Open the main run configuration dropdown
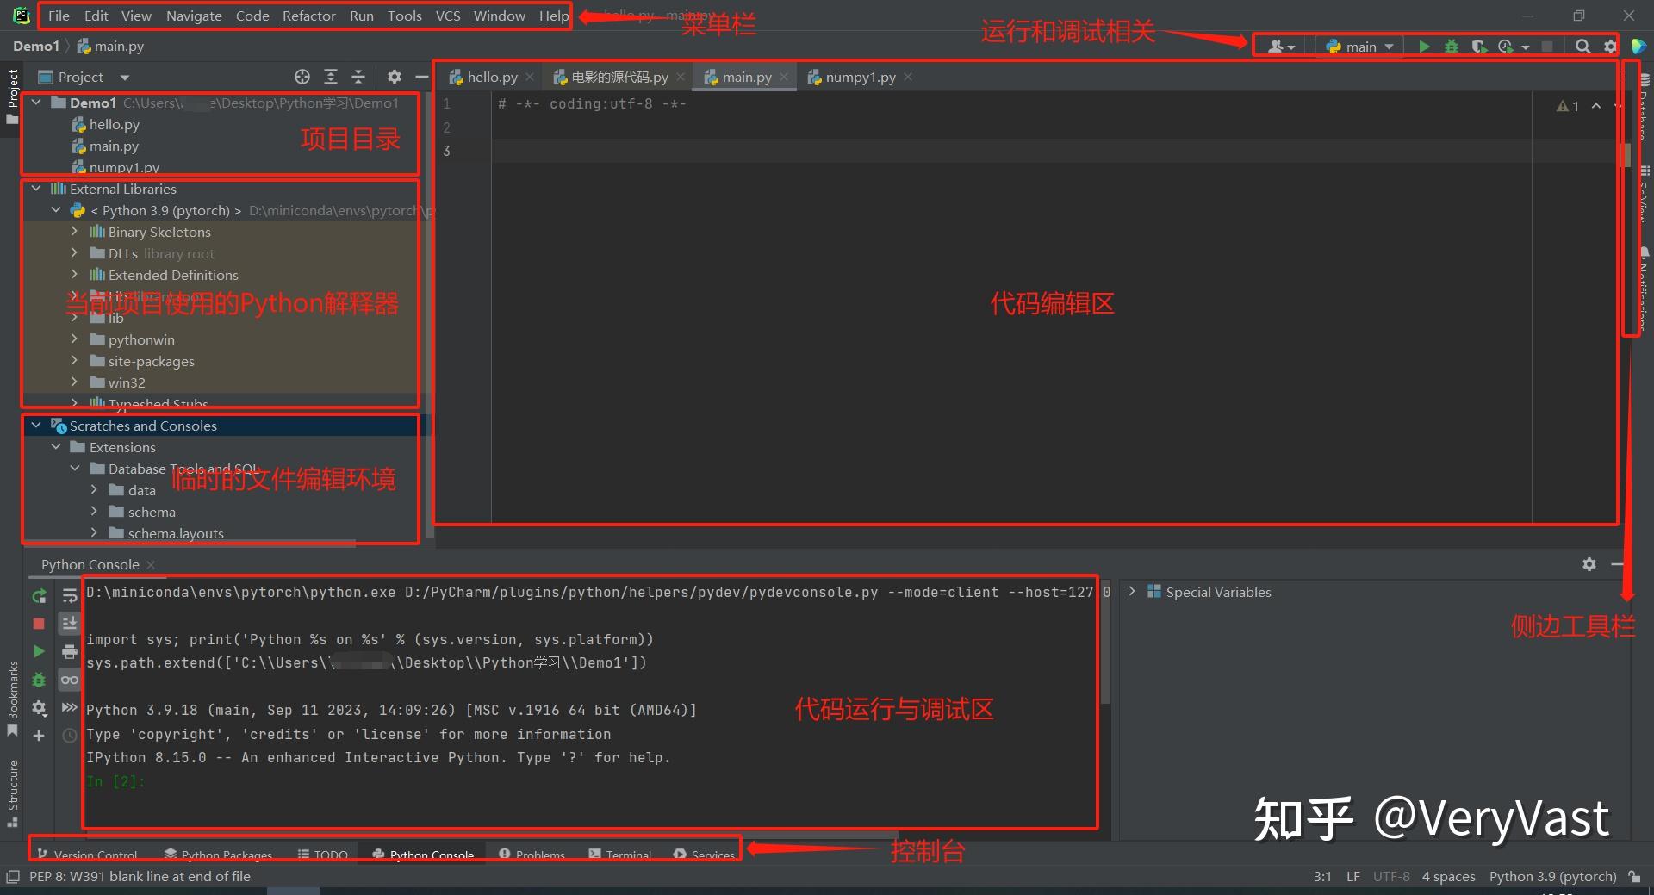The image size is (1654, 895). [1359, 47]
